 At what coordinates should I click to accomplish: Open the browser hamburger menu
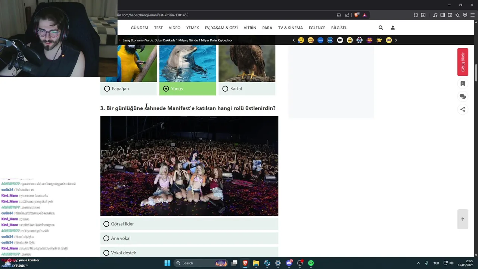[472, 15]
